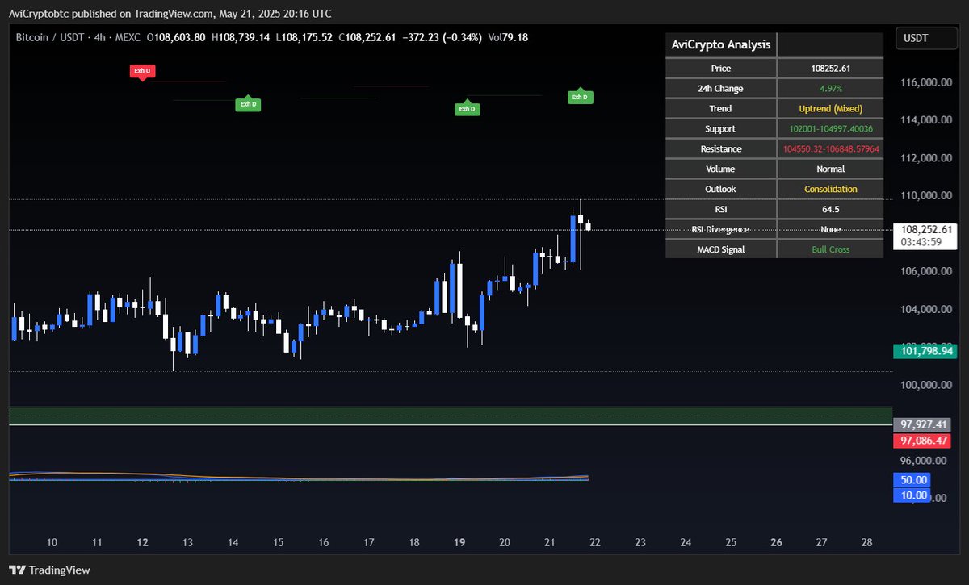Toggle visibility of the 50.00 indicator label
Screen dimensions: 969x585
click(913, 479)
